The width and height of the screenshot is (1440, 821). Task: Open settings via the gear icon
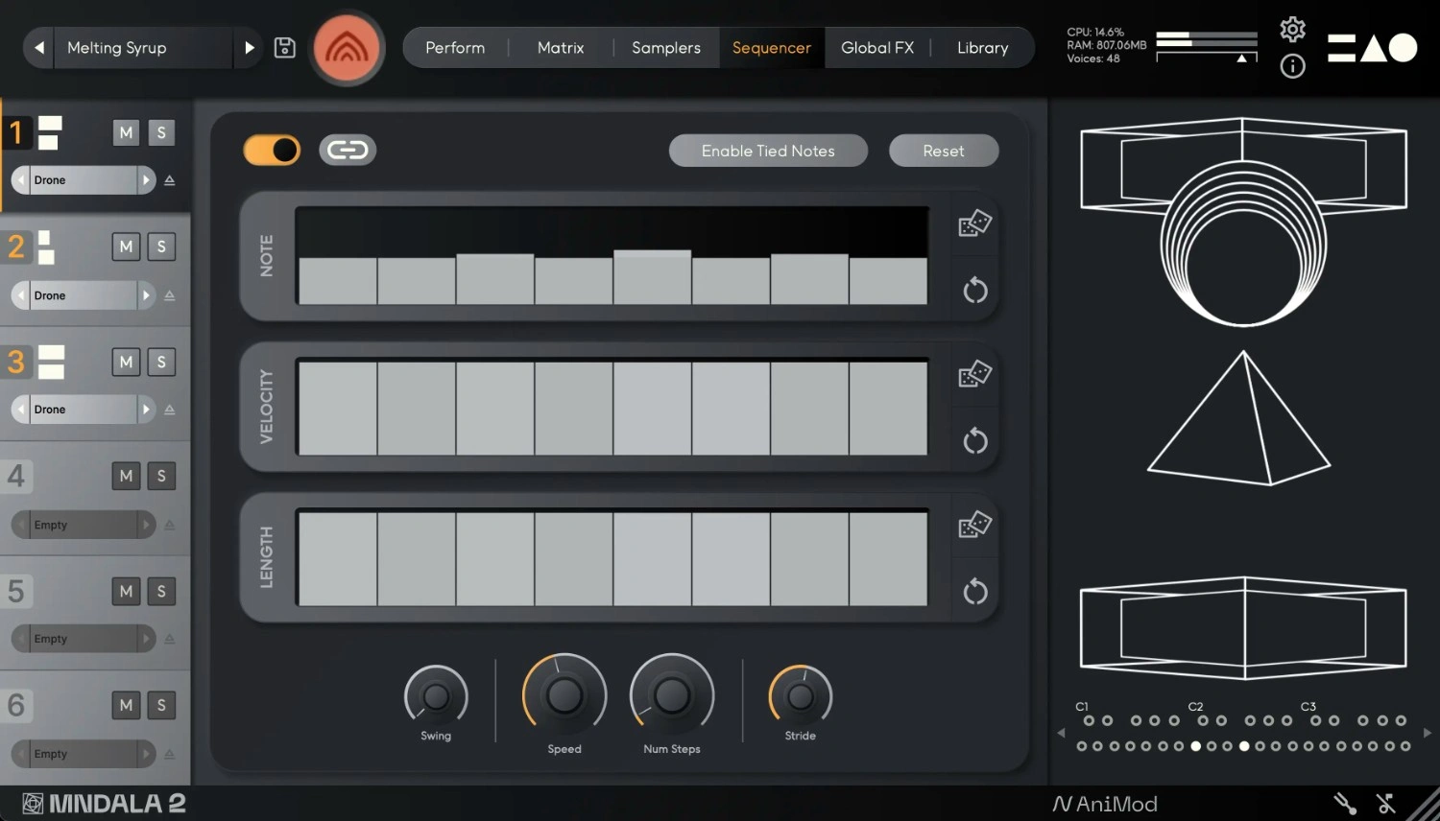click(1292, 29)
